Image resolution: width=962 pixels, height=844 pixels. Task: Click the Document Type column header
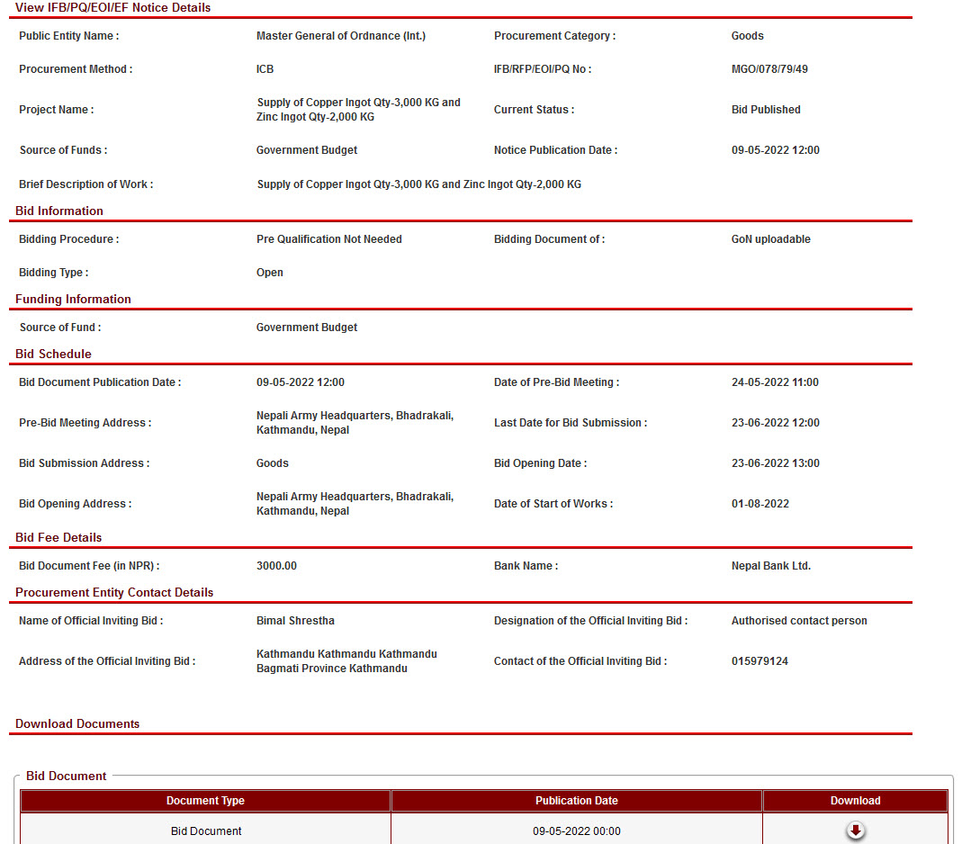coord(205,801)
